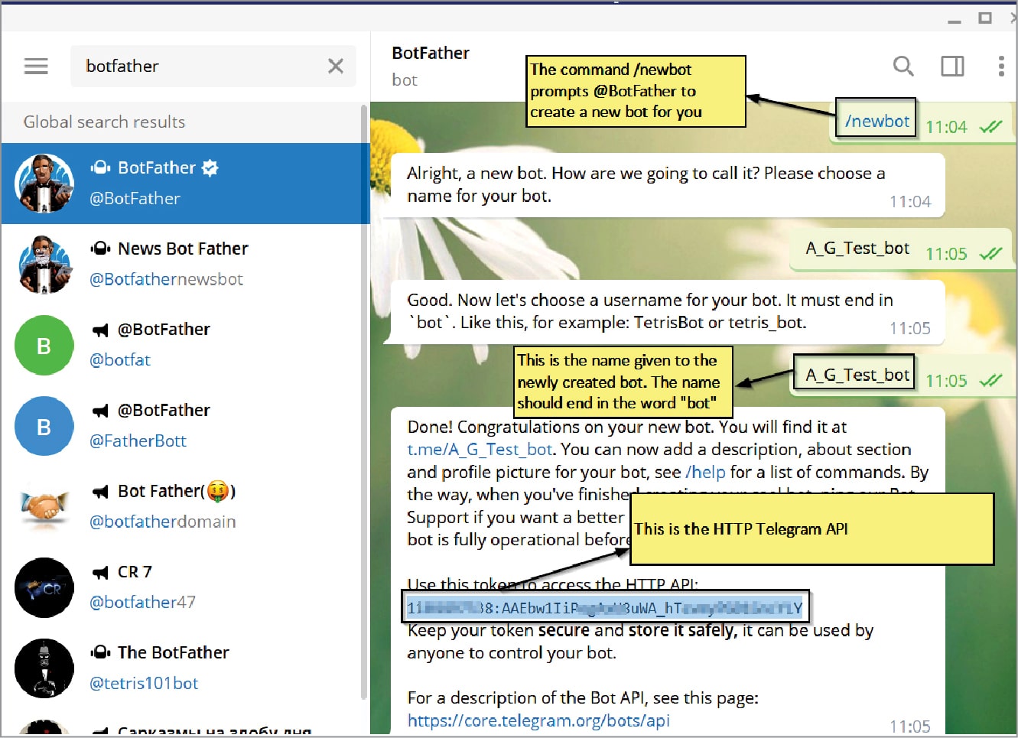Open the t.me/A_G_Test_bot link

click(480, 449)
